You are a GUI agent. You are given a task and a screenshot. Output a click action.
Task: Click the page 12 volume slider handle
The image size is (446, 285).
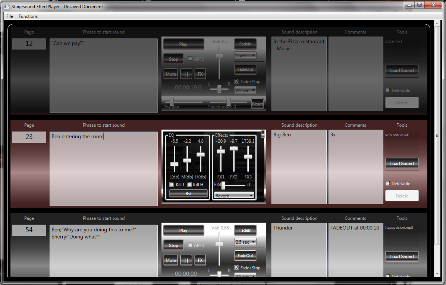(219, 56)
